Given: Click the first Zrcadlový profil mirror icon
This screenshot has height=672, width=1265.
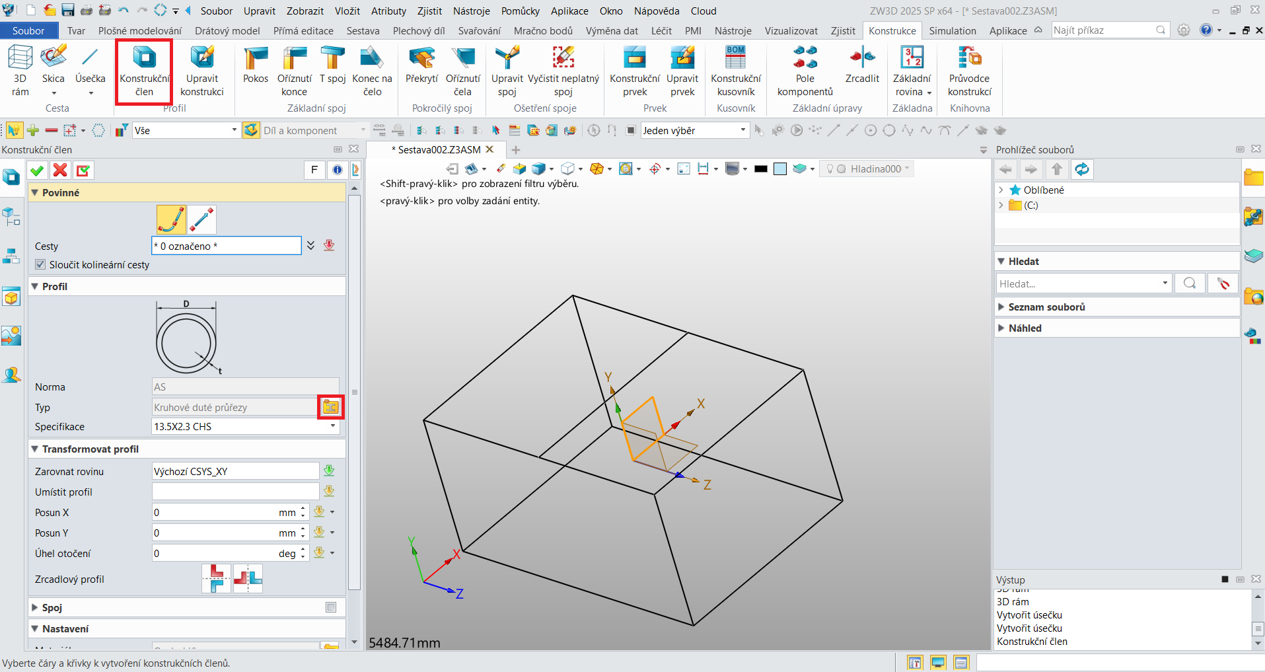Looking at the screenshot, I should tap(216, 578).
